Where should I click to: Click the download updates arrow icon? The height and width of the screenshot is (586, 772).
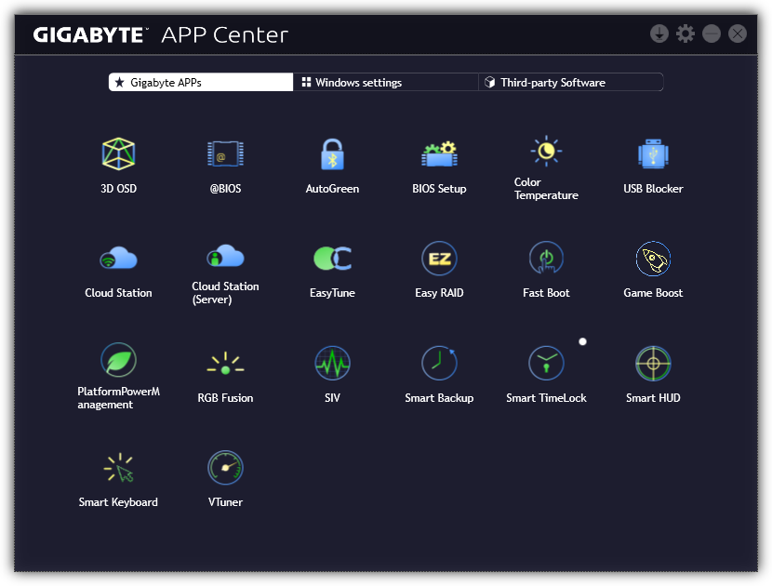(x=659, y=34)
